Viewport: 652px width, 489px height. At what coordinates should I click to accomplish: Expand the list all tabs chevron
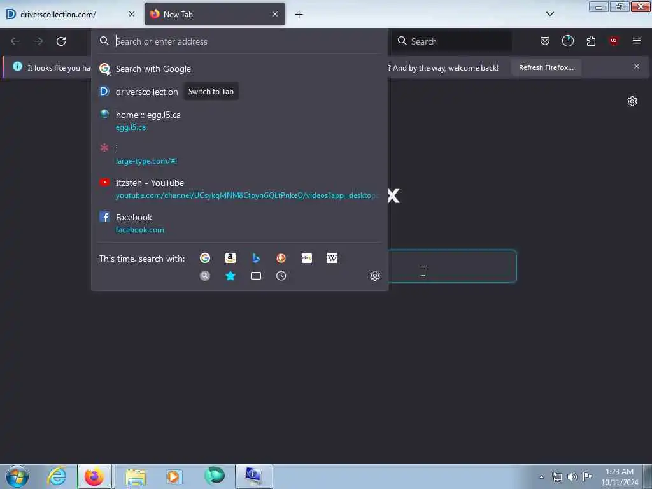[549, 14]
